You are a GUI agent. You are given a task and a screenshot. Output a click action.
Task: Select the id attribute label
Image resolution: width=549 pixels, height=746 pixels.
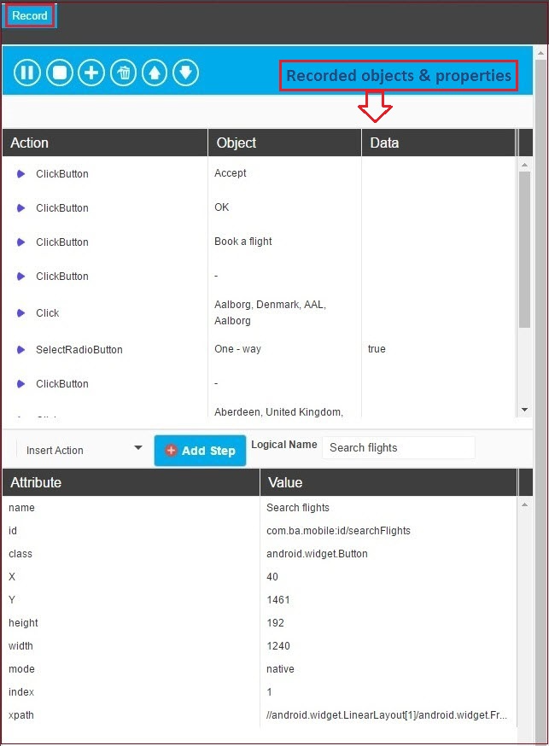click(x=13, y=531)
